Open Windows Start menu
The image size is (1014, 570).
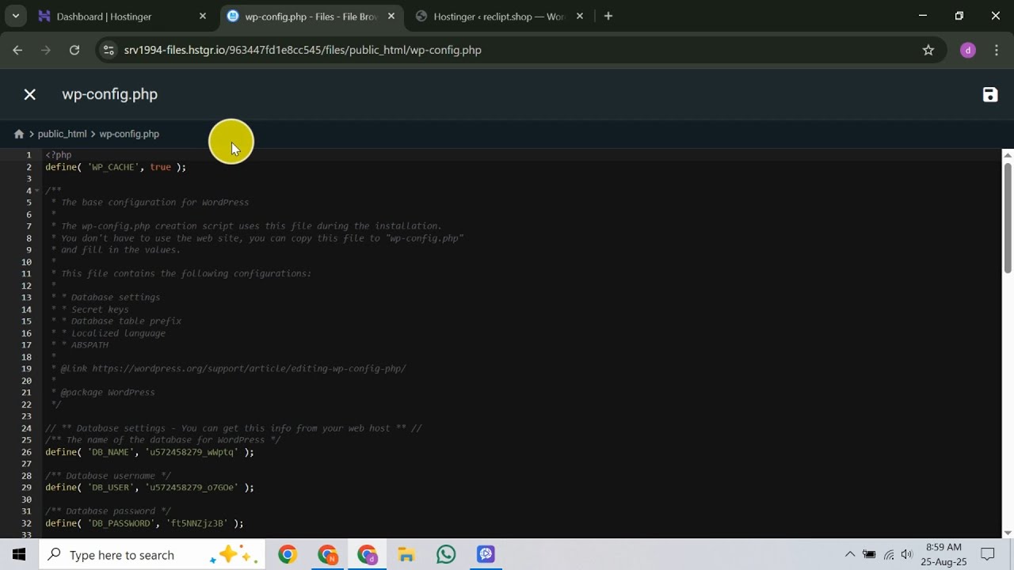click(19, 555)
